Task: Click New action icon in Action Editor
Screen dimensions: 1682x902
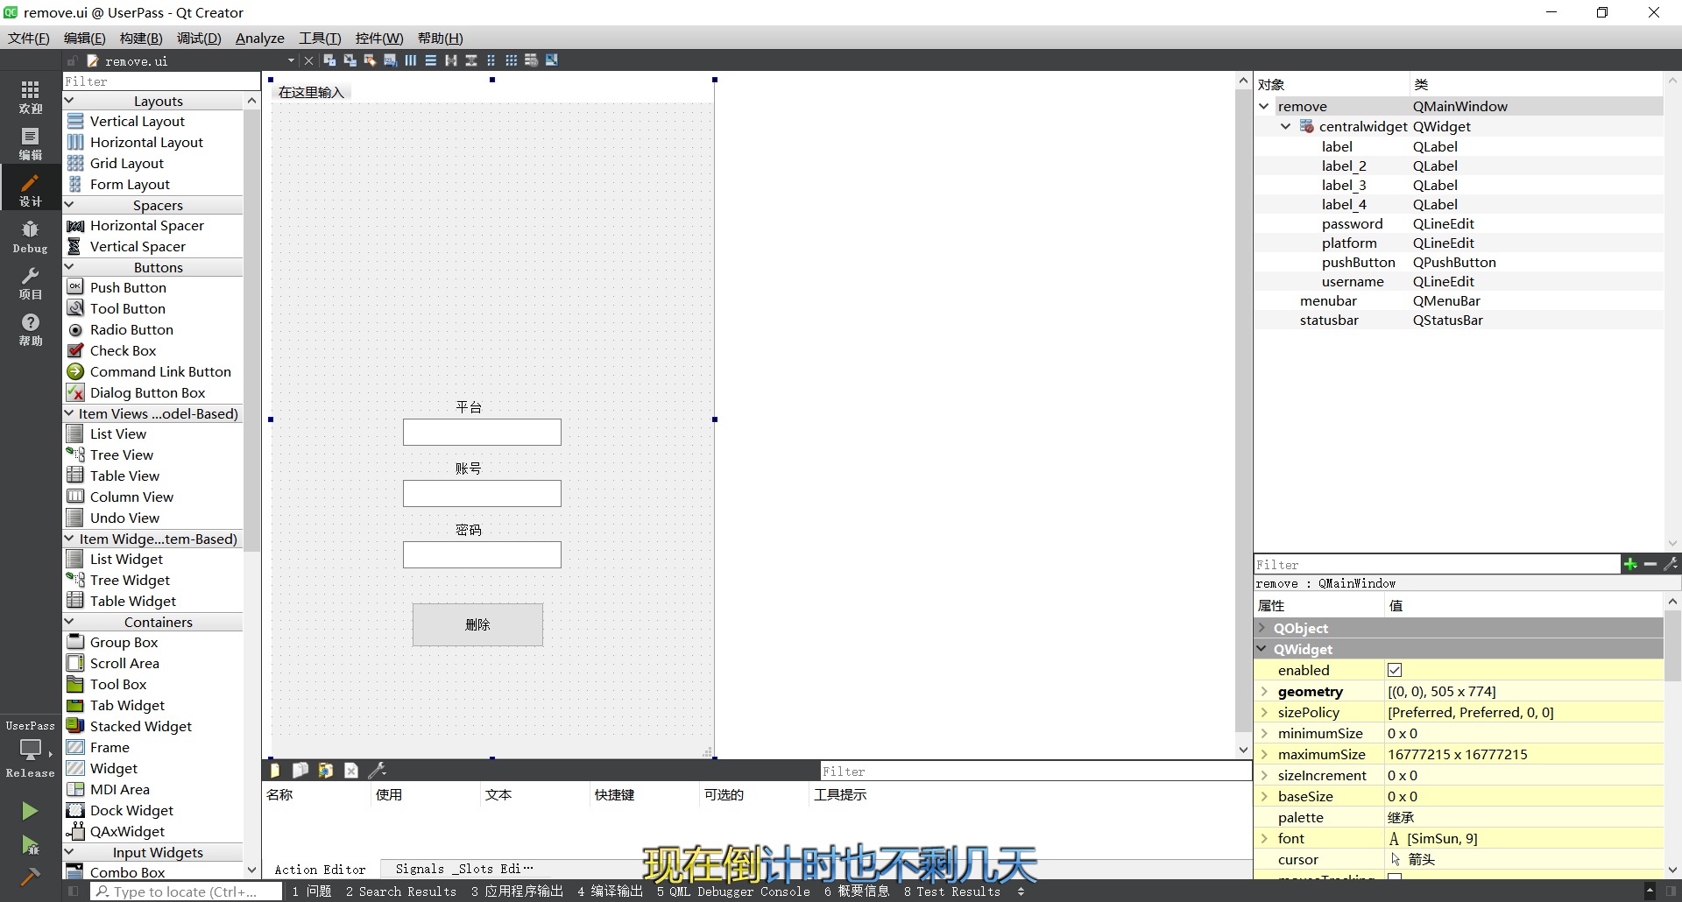Action: click(275, 770)
